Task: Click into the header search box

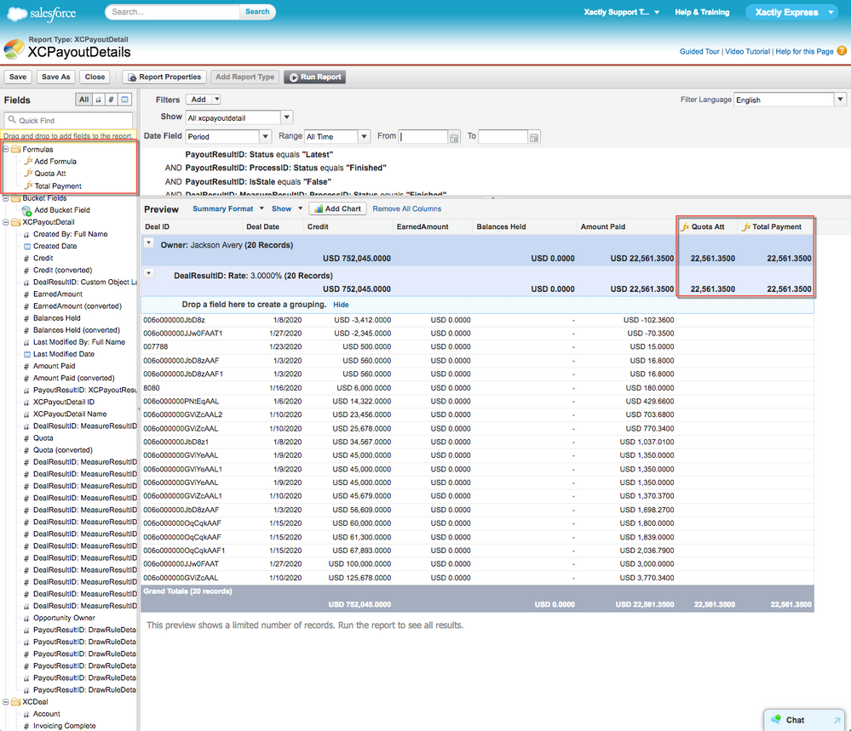Action: (x=173, y=12)
